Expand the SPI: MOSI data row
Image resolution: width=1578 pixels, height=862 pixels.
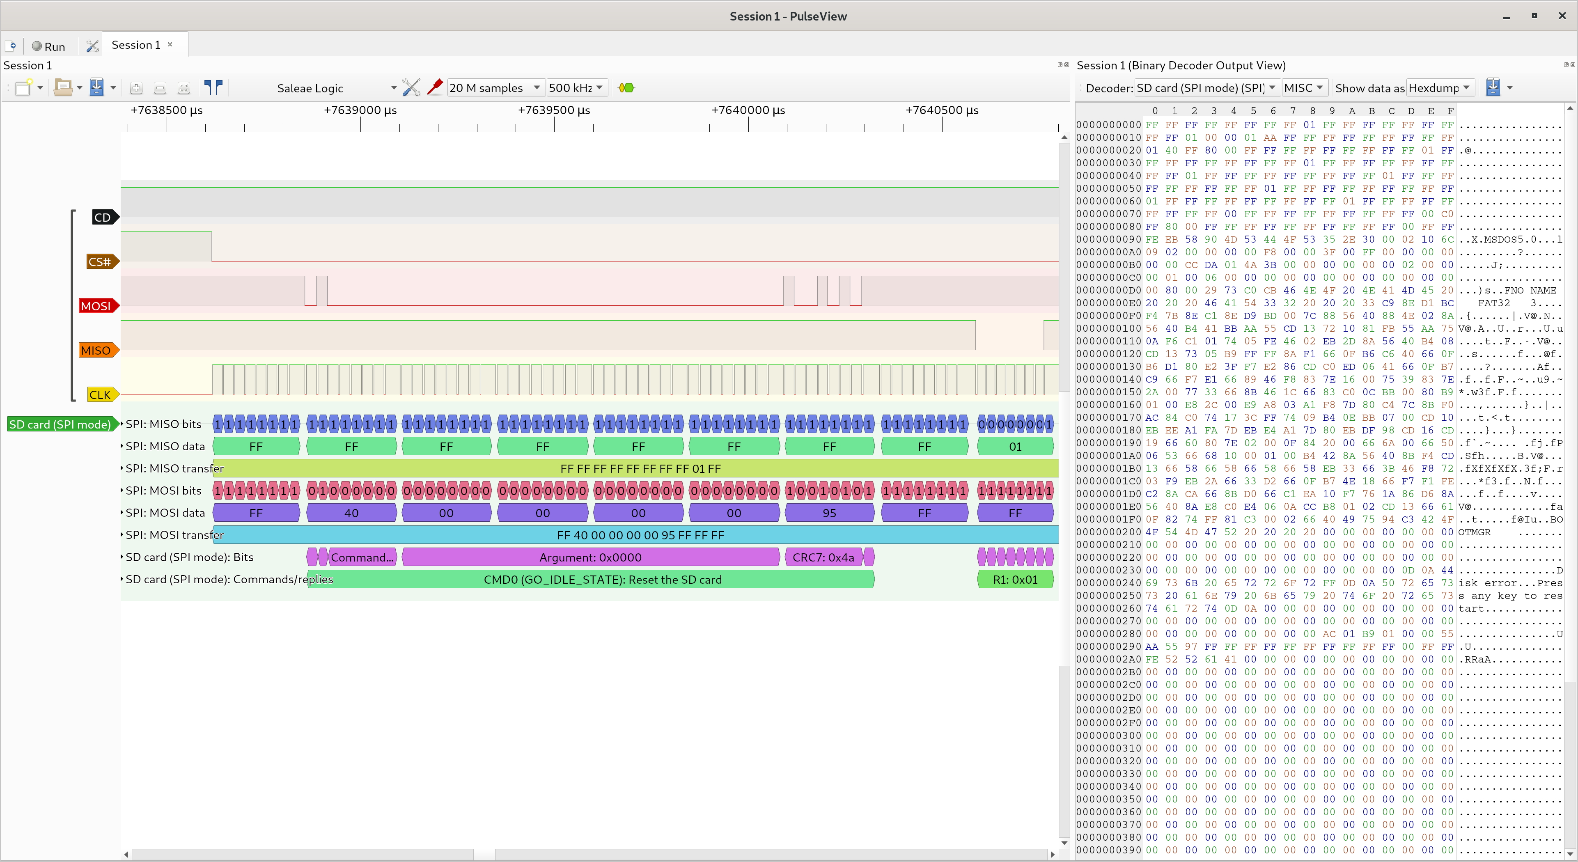(x=122, y=513)
